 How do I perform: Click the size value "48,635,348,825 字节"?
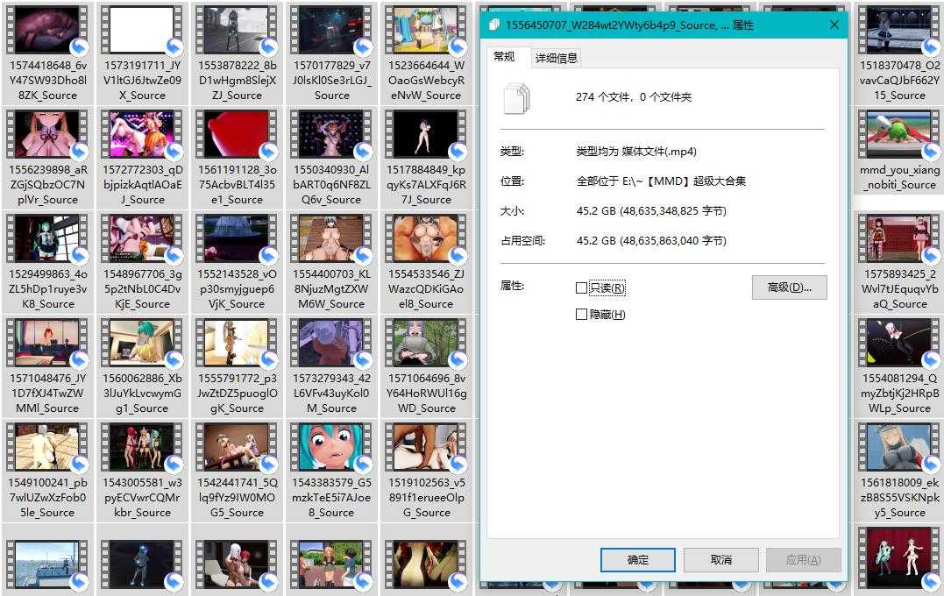click(x=672, y=210)
